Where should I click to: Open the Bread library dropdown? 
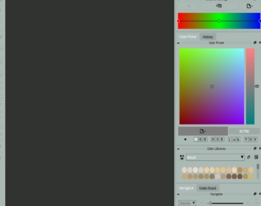click(x=215, y=157)
